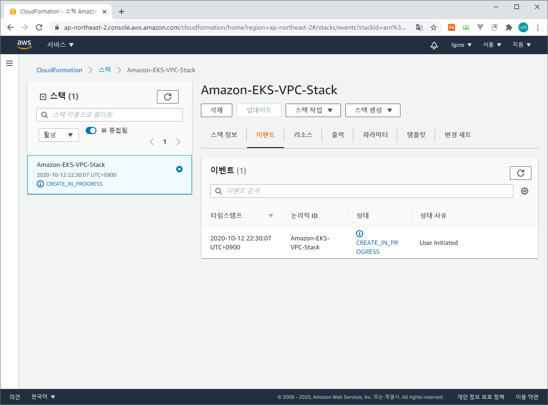The height and width of the screenshot is (405, 548).
Task: Reload the page in Chrome
Action: click(39, 27)
